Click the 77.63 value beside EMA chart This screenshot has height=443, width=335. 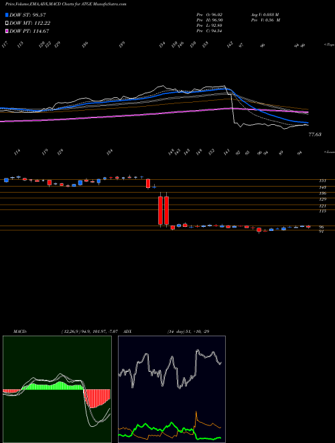[x=315, y=134]
